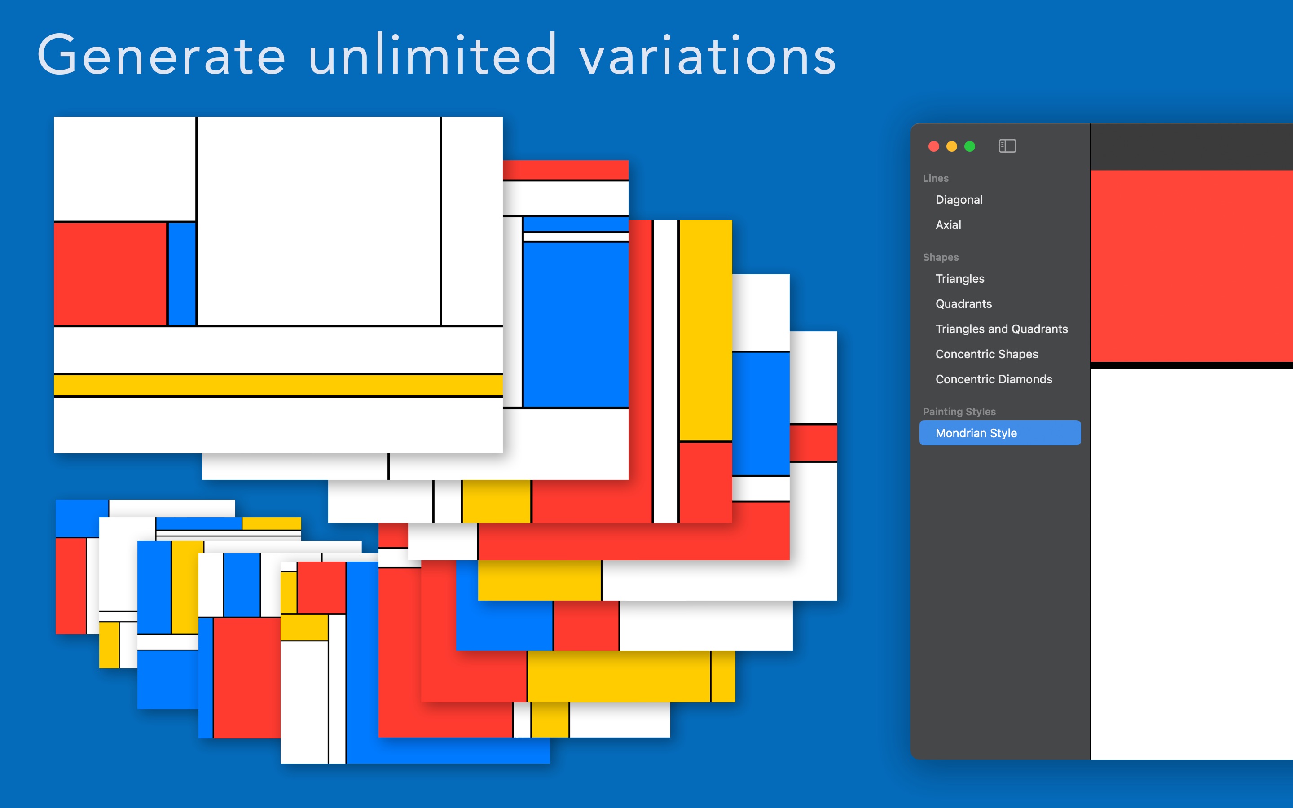Toggle the sidebar with the panel icon
Viewport: 1293px width, 808px height.
1007,146
